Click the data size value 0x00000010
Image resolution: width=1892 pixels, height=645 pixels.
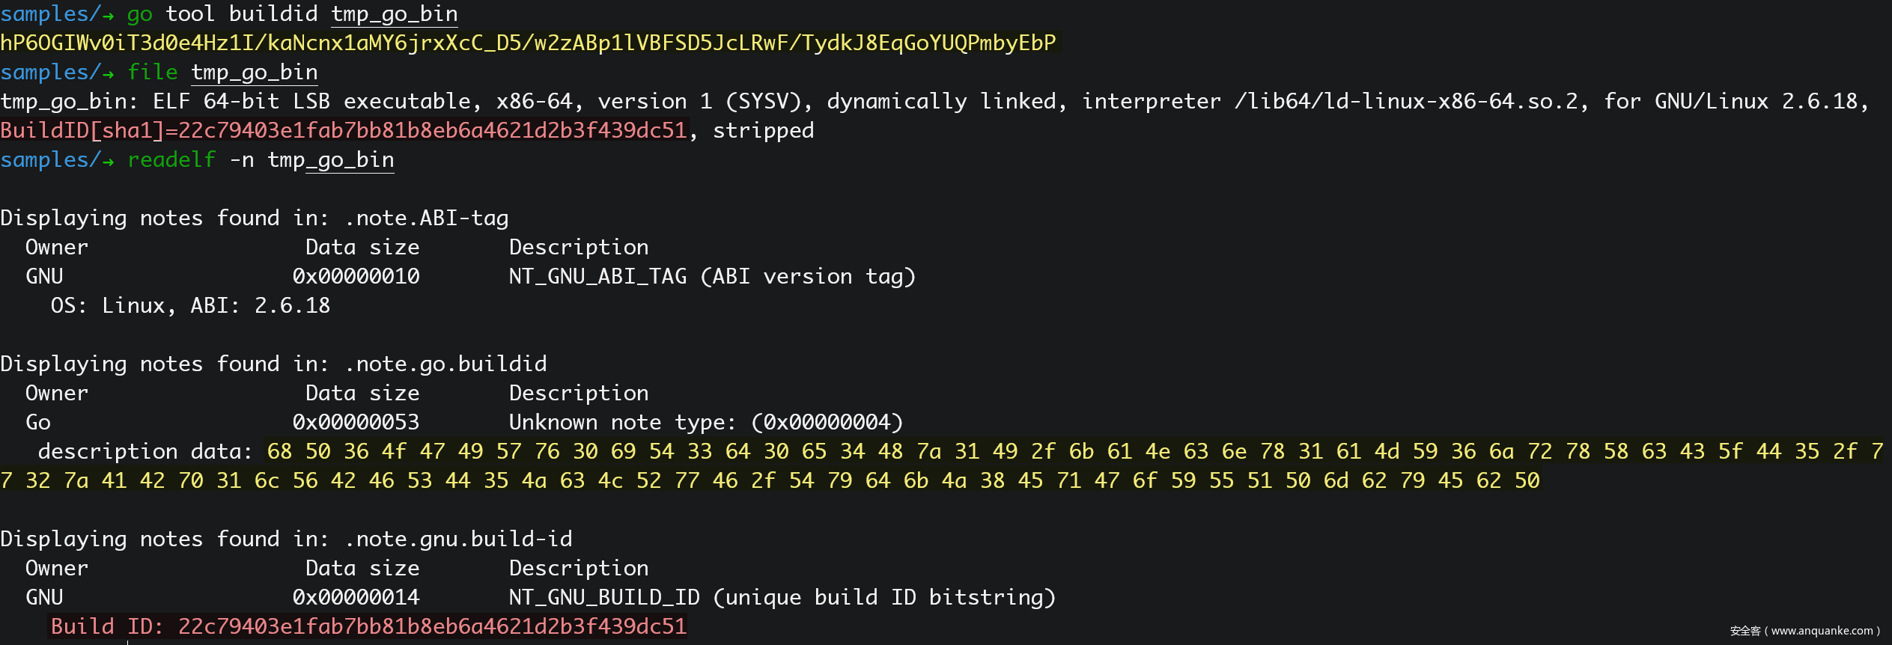(x=356, y=277)
